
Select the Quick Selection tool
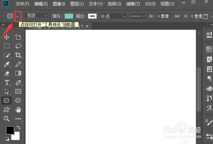click(x=7, y=55)
